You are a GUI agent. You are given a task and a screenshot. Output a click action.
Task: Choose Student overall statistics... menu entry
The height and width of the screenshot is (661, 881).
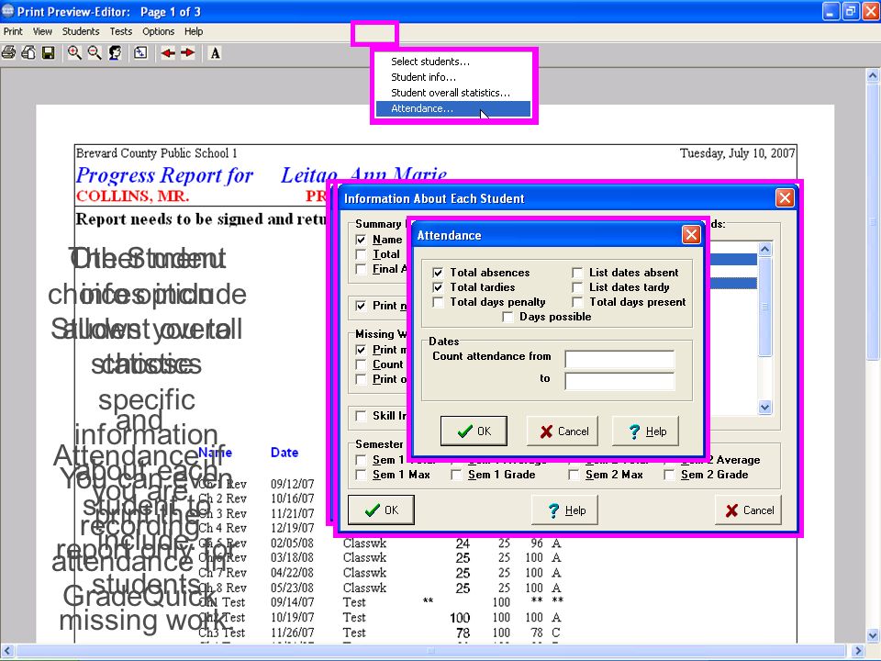point(452,93)
